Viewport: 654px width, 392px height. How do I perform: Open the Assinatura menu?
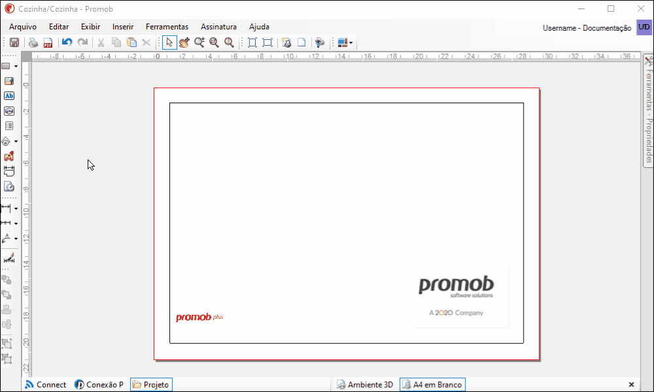tap(218, 27)
